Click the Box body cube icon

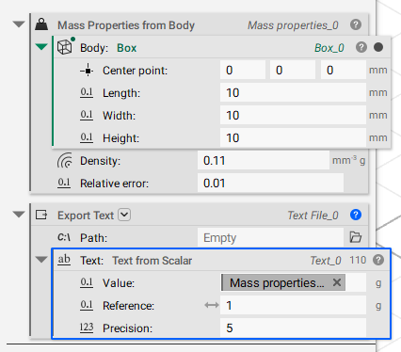[x=65, y=47]
